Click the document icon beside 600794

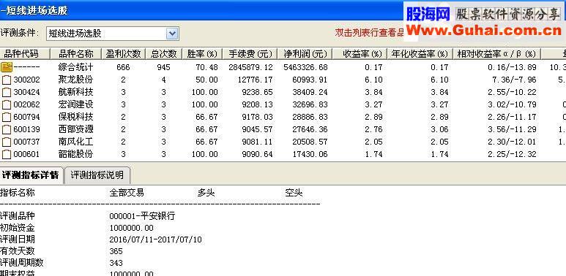[x=7, y=117]
